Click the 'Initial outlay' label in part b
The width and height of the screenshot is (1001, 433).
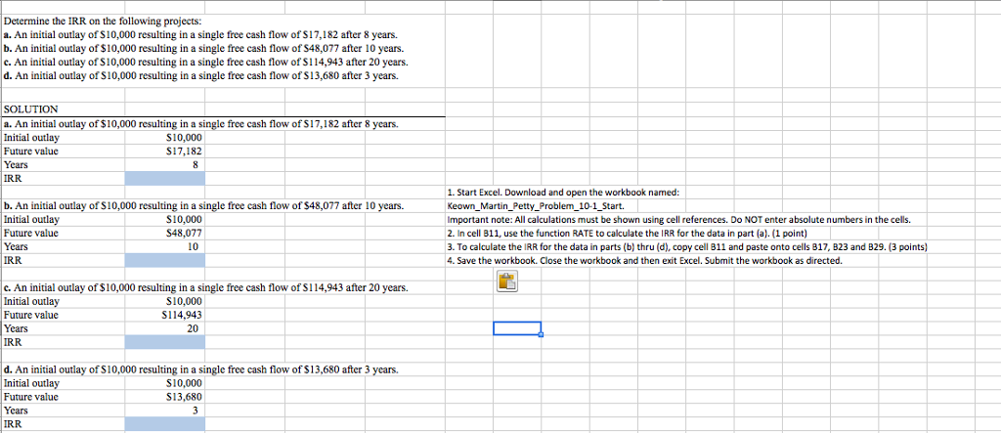[x=31, y=220]
